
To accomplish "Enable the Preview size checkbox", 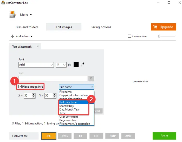I will (129, 36).
